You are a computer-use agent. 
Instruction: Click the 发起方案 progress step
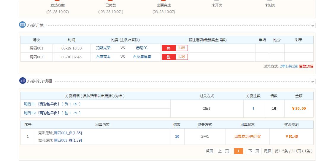tap(58, 5)
